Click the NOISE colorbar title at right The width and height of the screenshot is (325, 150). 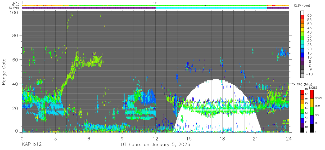pos(313,88)
